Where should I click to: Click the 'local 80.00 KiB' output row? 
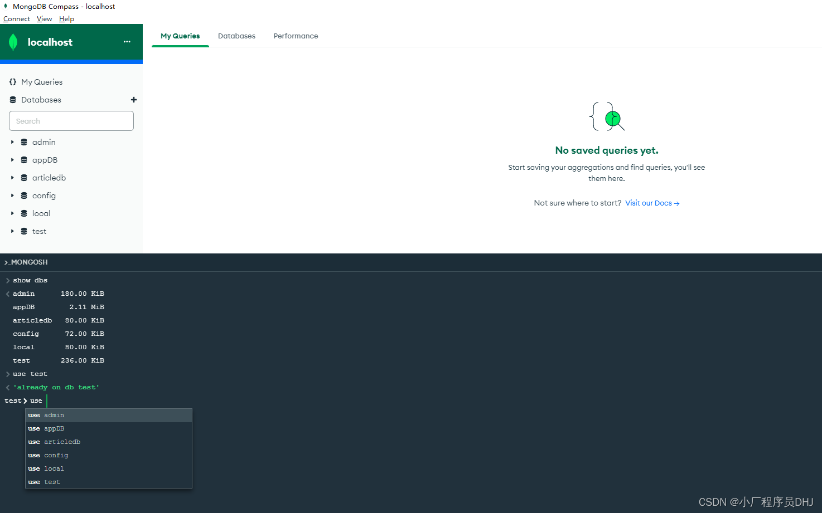[x=59, y=347]
